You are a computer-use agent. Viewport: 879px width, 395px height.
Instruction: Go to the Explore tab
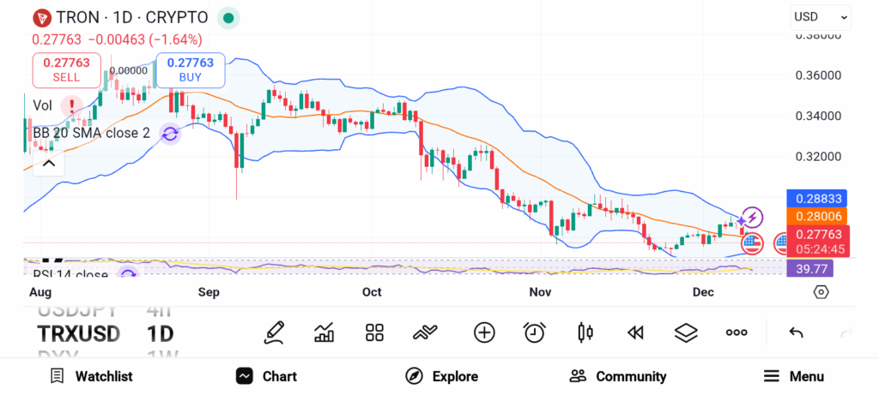[x=441, y=376]
